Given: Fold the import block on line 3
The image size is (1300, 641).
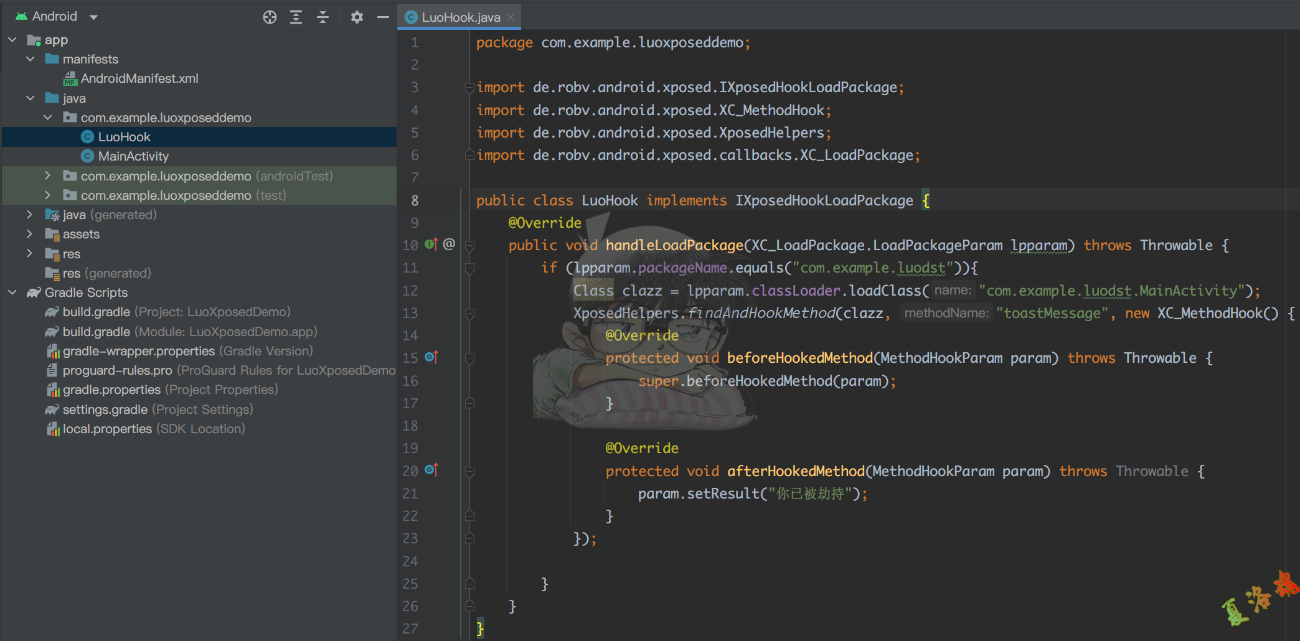Looking at the screenshot, I should [x=470, y=88].
